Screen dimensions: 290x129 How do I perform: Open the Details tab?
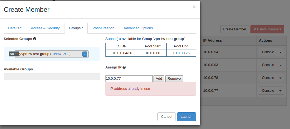tap(15, 28)
